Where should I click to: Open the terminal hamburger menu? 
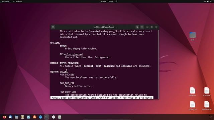click(142, 27)
